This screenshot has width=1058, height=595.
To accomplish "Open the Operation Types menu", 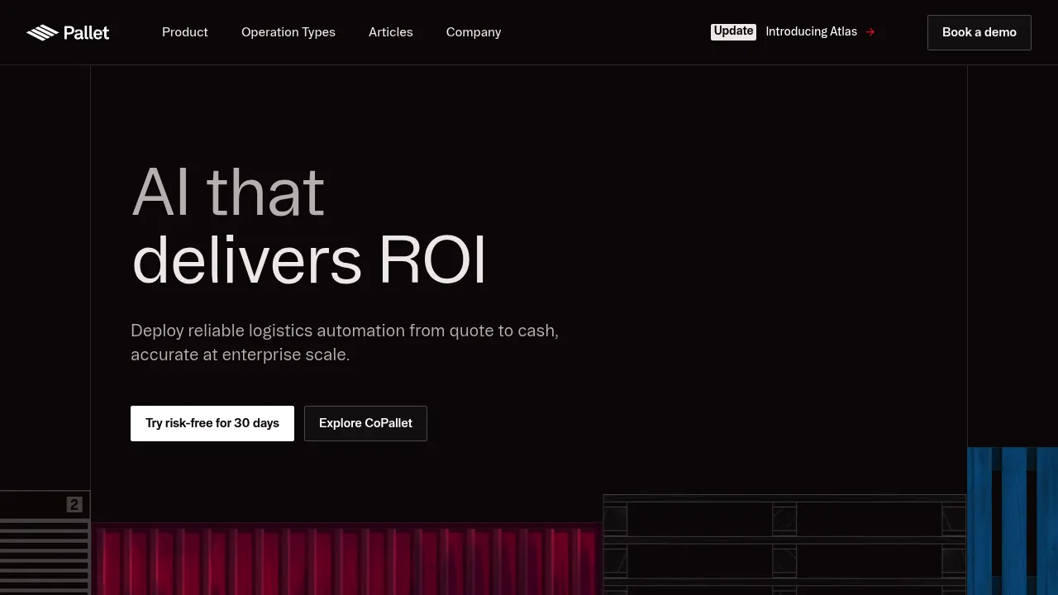I will pyautogui.click(x=288, y=32).
